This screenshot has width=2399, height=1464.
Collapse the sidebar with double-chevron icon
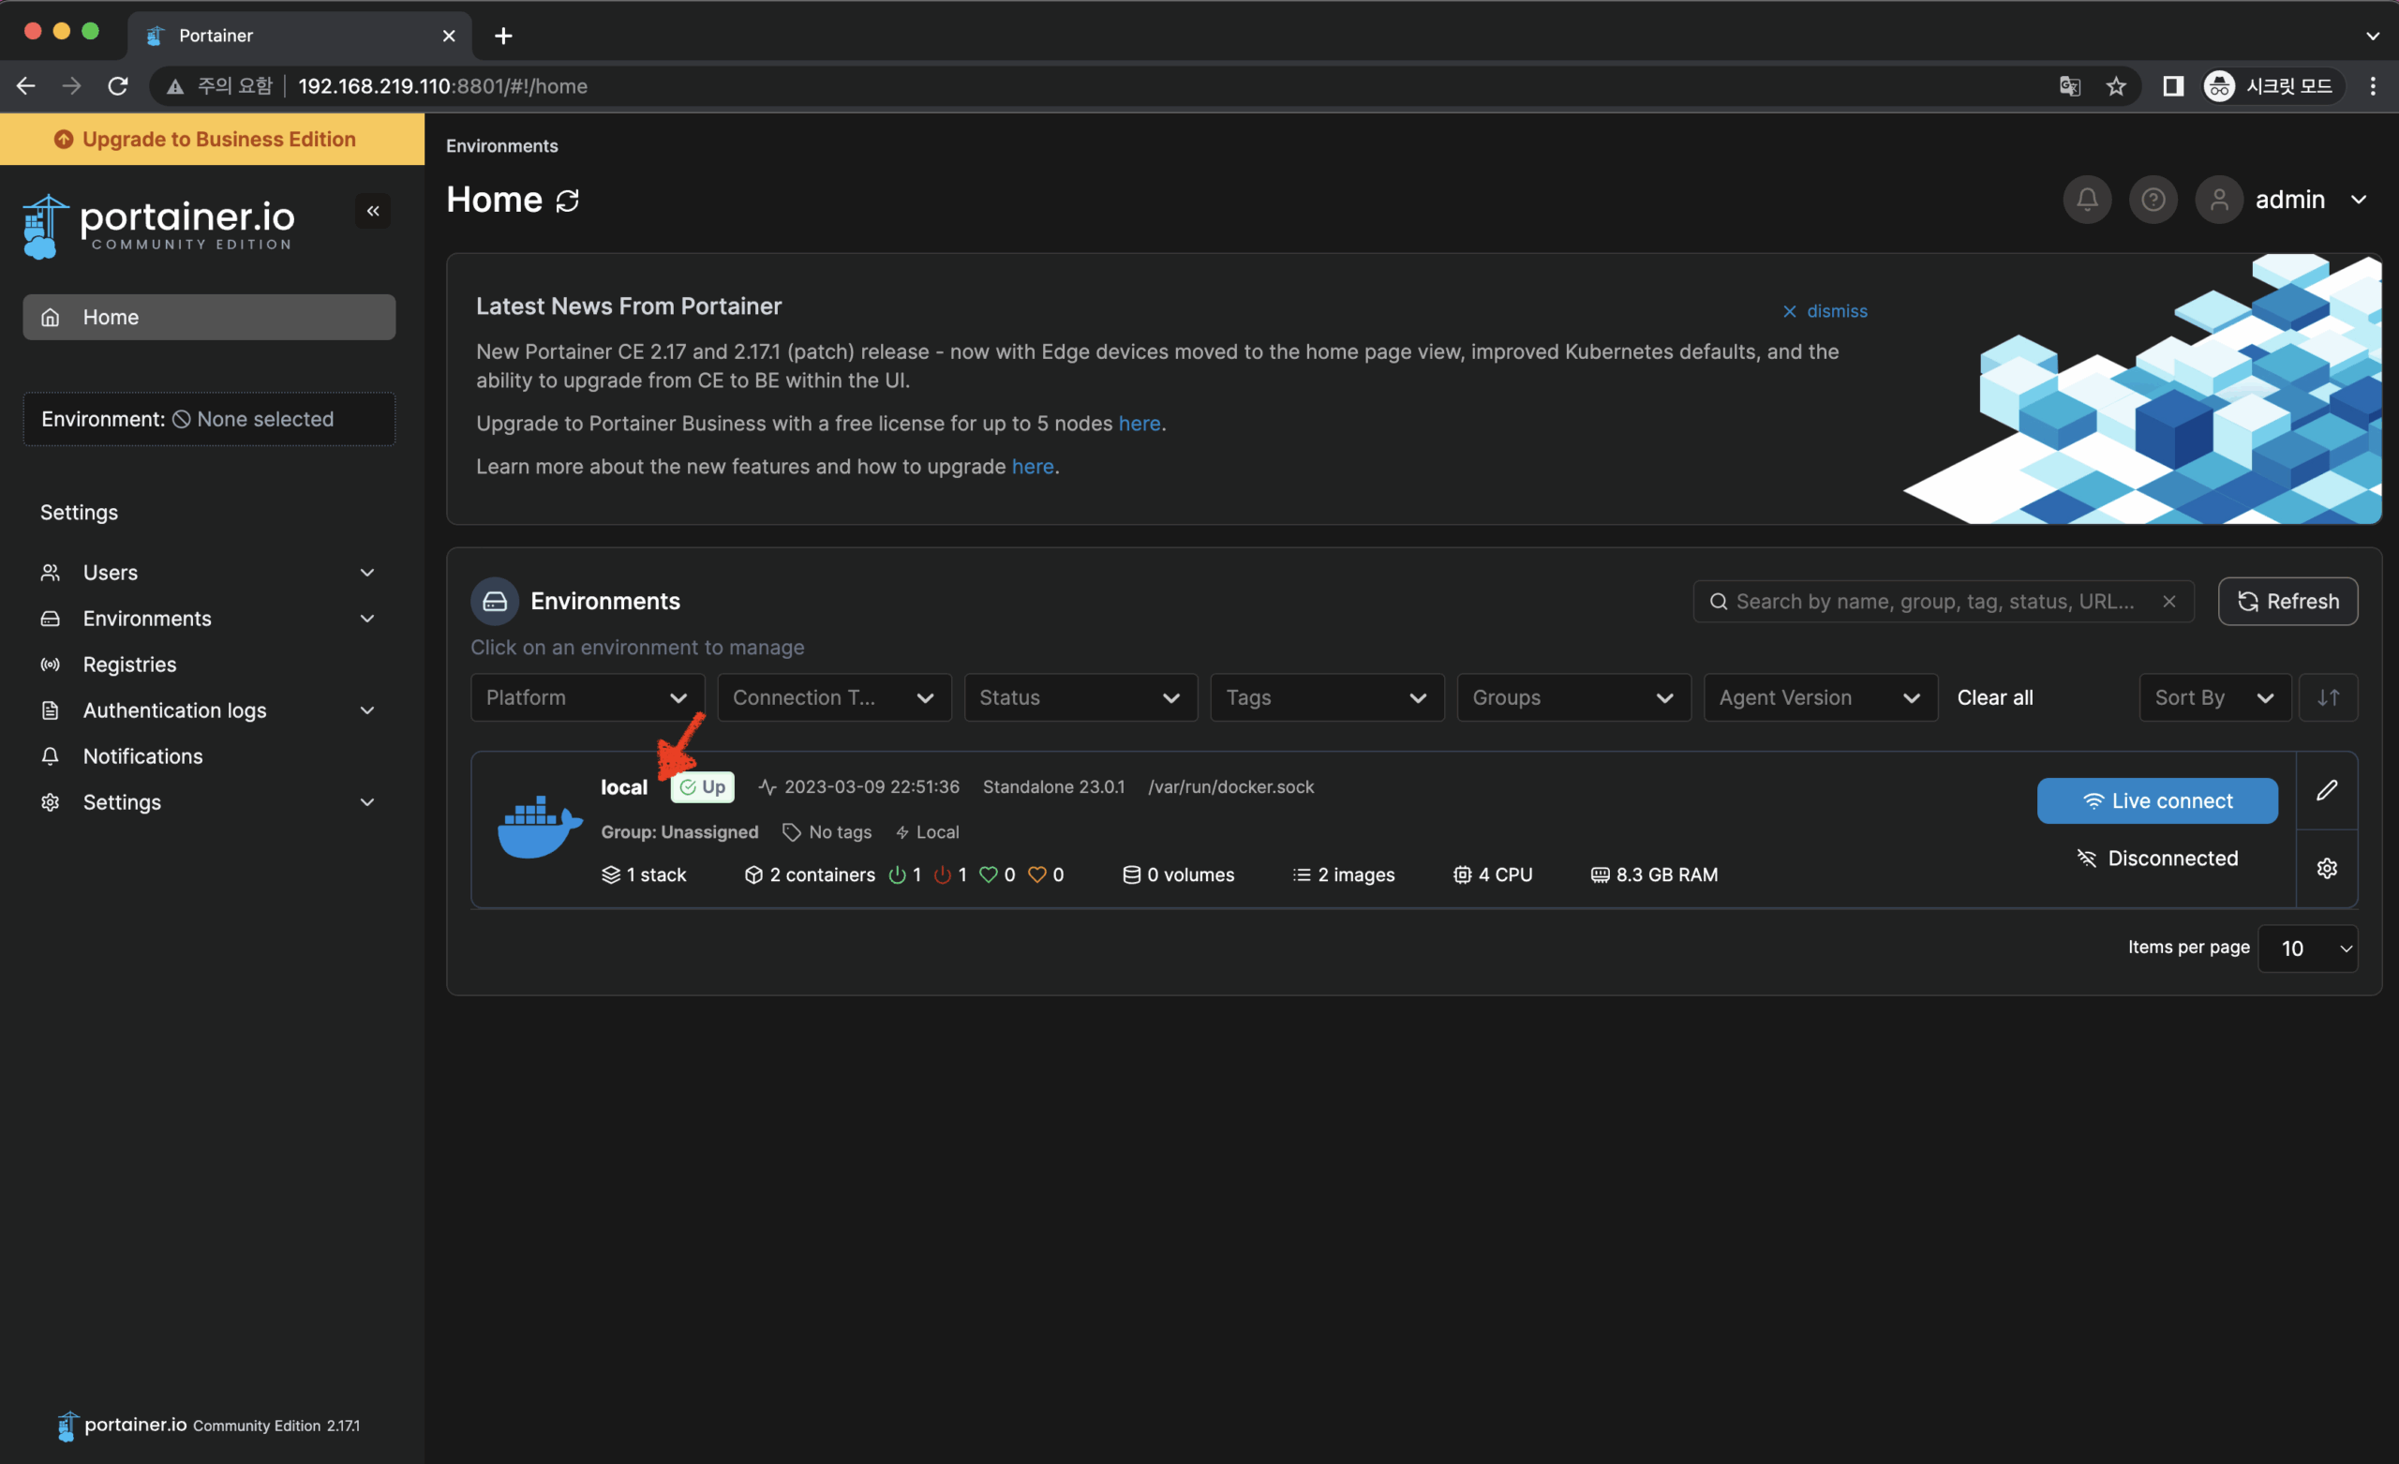coord(373,210)
